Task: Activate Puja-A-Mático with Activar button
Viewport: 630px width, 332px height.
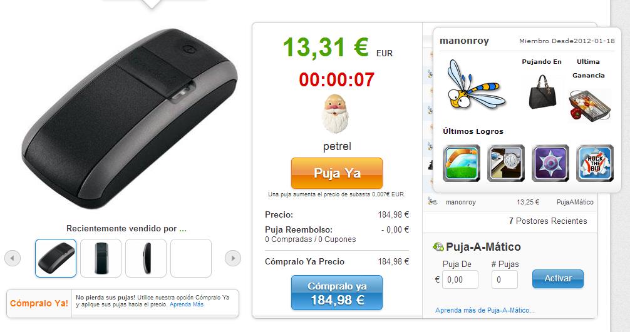Action: (558, 279)
